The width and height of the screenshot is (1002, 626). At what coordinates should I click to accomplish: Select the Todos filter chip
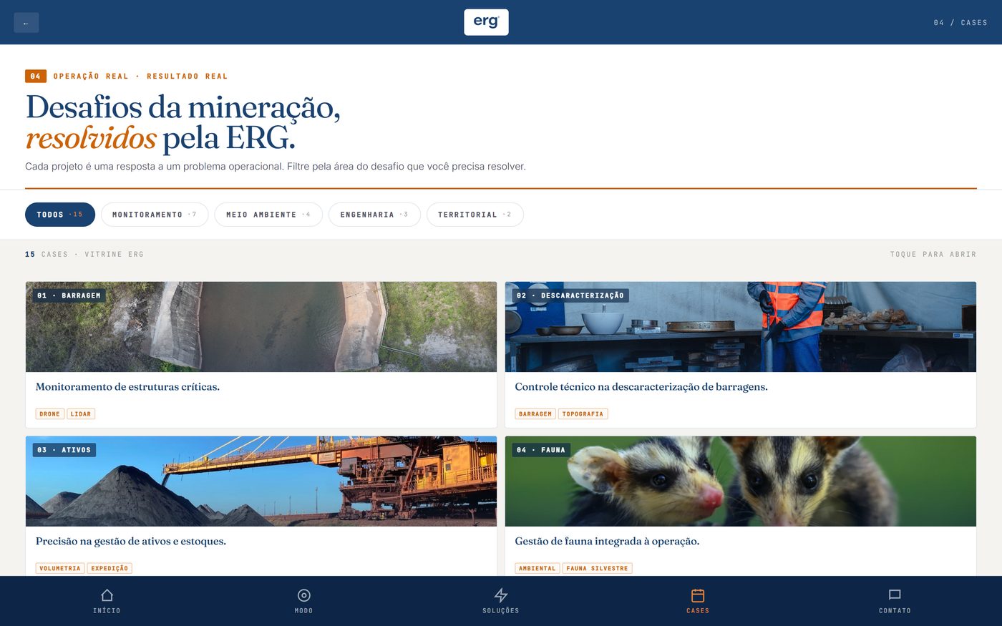pyautogui.click(x=60, y=215)
